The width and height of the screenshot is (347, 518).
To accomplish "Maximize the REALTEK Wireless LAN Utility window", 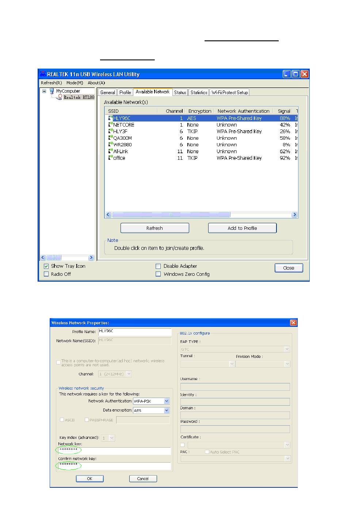I will 295,74.
